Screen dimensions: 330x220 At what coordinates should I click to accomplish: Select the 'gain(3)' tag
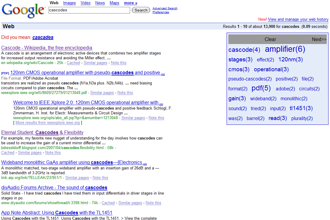pyautogui.click(x=237, y=98)
